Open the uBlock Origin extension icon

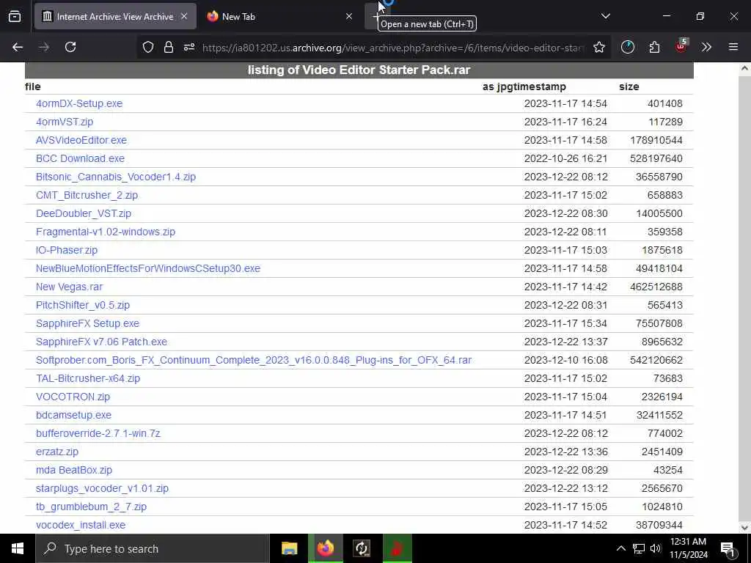click(681, 46)
